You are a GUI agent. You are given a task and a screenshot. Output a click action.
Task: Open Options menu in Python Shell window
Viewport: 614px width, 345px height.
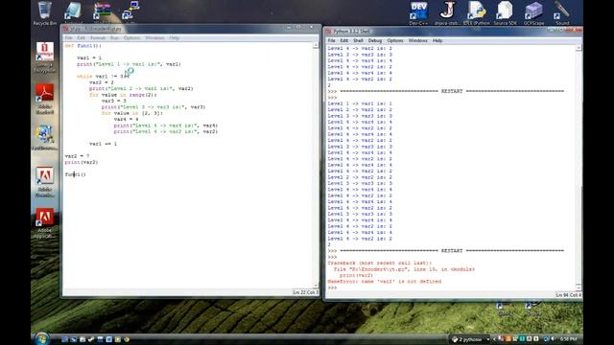[x=395, y=40]
